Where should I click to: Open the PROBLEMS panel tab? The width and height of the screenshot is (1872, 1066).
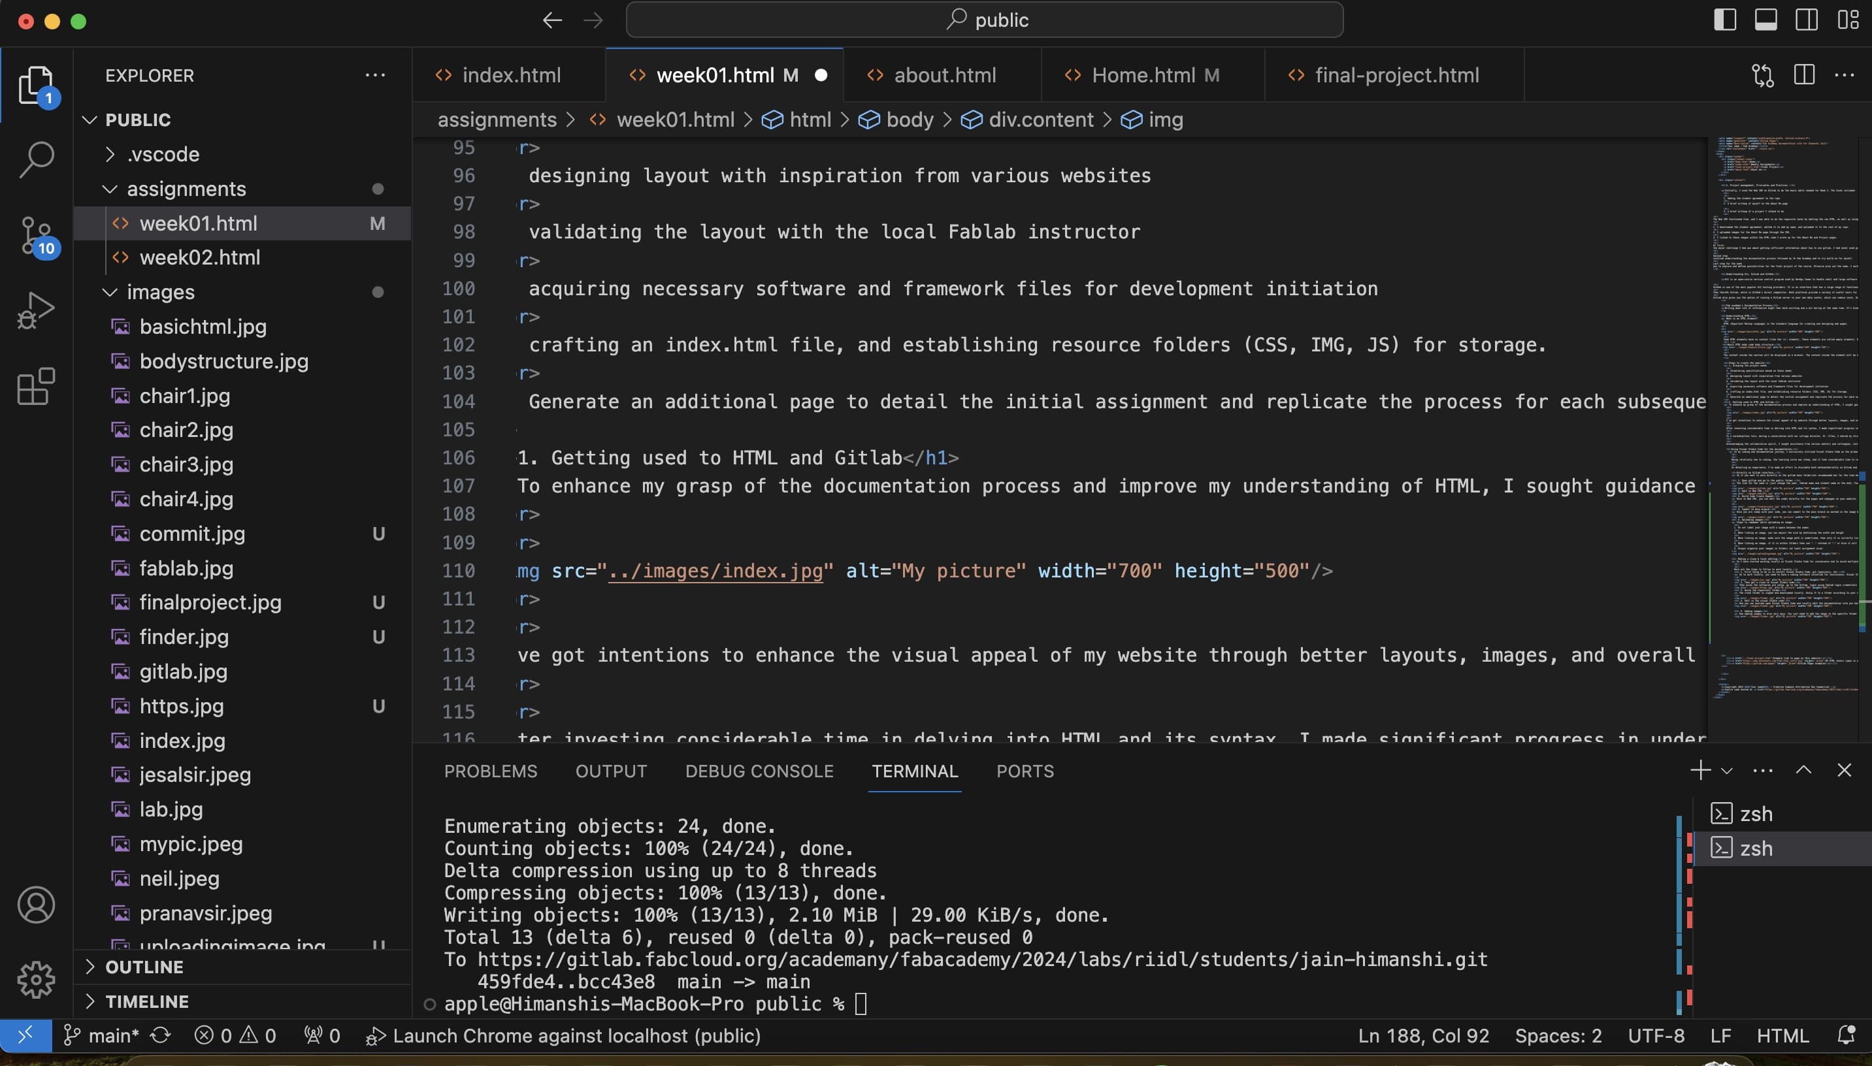(x=491, y=771)
